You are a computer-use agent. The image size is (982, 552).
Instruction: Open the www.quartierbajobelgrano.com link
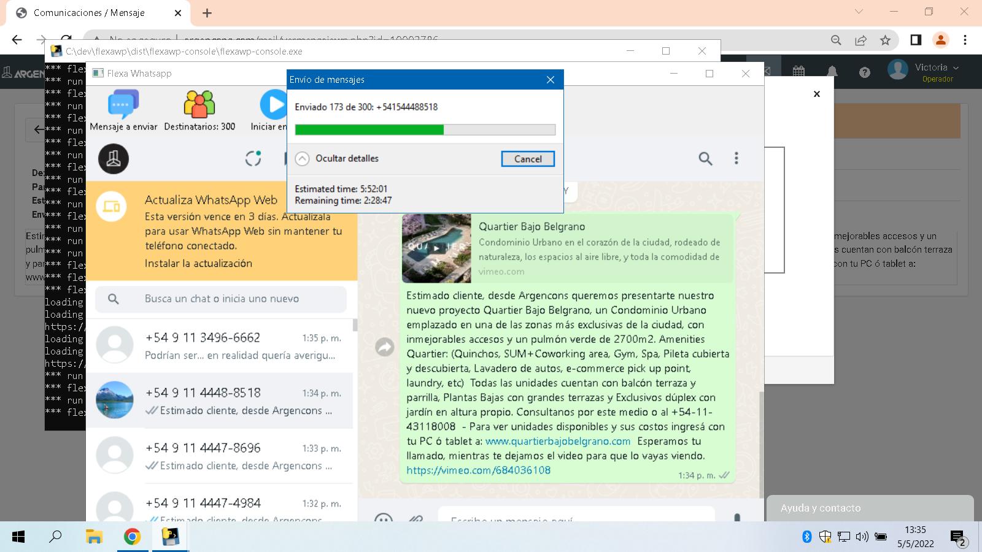click(x=558, y=441)
